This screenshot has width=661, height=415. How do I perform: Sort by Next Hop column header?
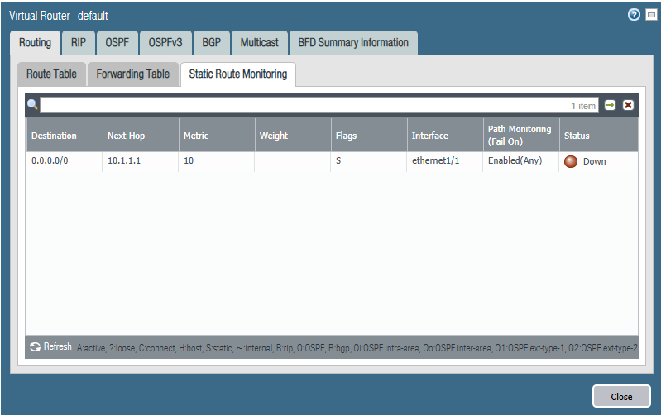point(141,136)
